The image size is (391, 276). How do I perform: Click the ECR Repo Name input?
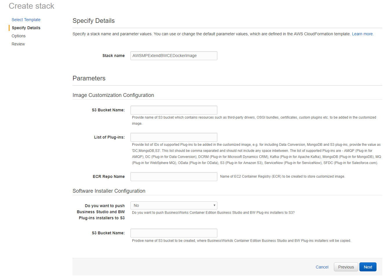(174, 176)
